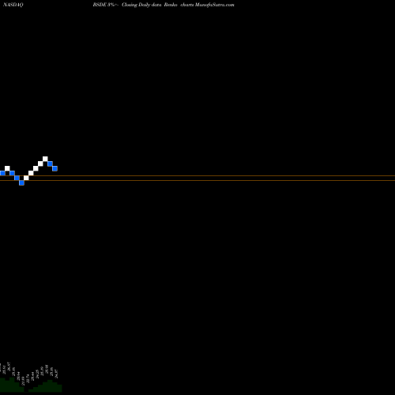Select the lowest blue Renko brick

[x=21, y=182]
